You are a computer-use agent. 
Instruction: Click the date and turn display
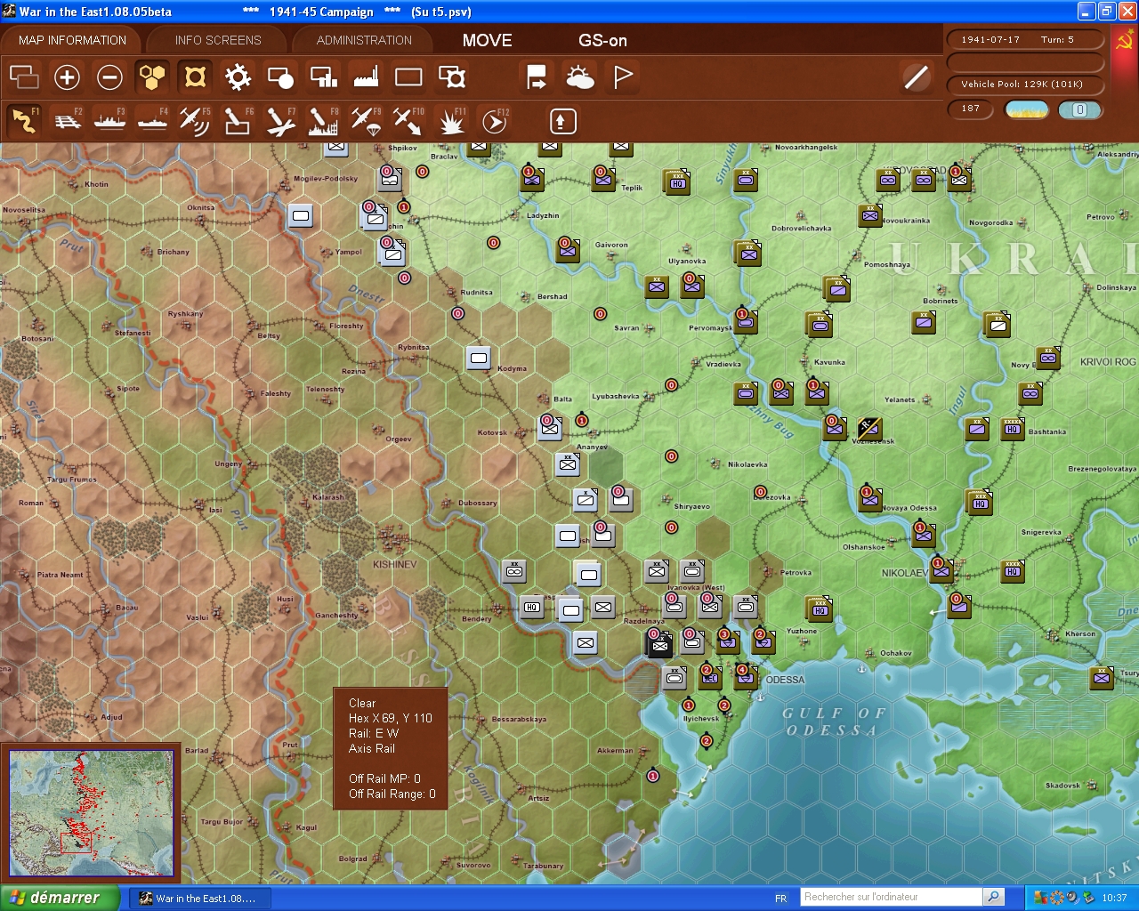pos(1025,40)
